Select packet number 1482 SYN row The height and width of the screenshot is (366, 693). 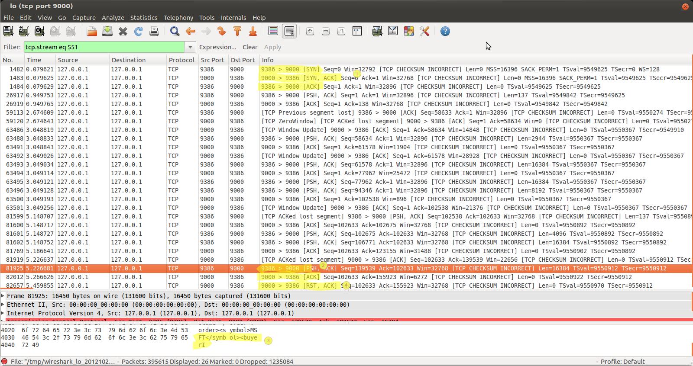(x=346, y=69)
